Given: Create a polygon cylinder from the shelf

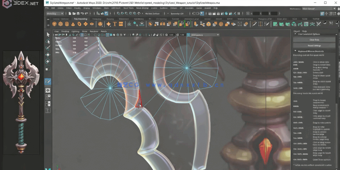Looking at the screenshot, I should pos(67,24).
